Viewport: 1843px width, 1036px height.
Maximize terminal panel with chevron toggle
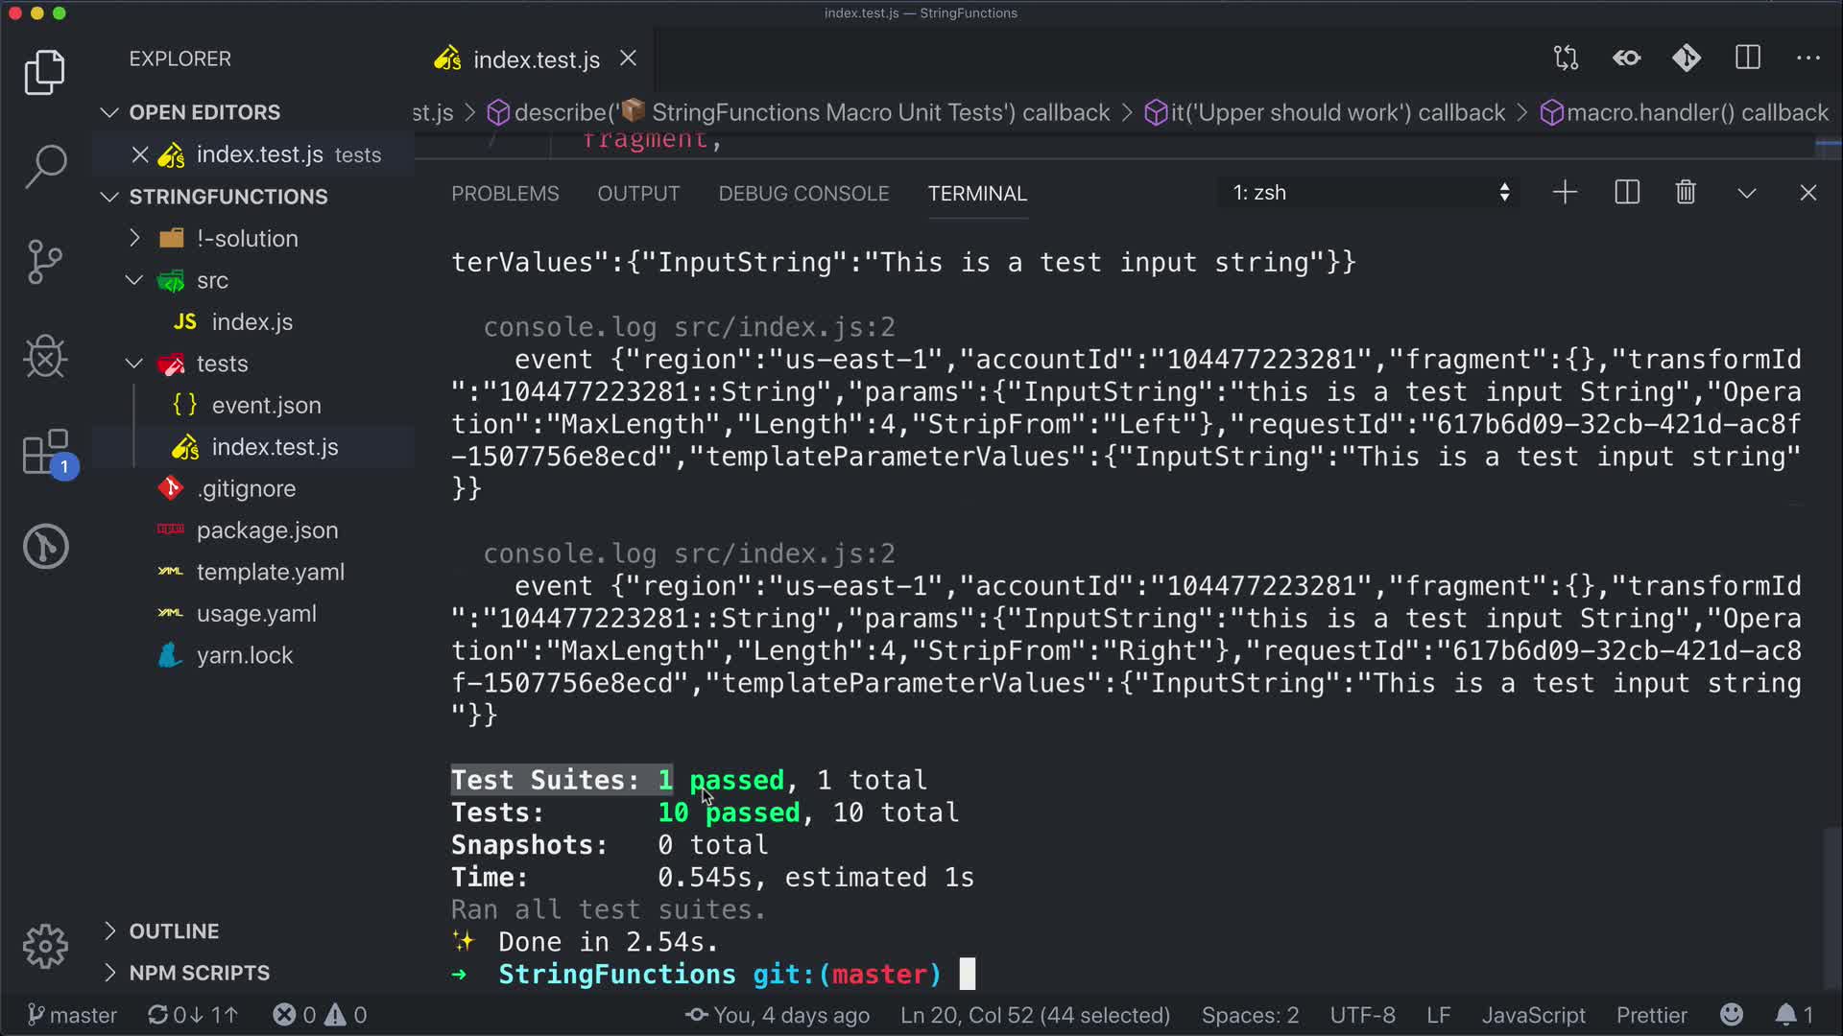coord(1747,193)
